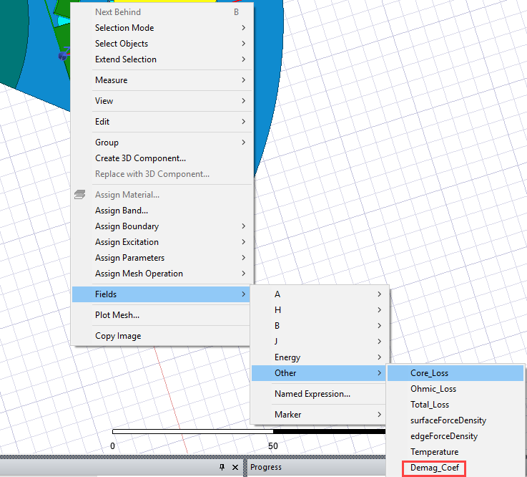The width and height of the screenshot is (527, 477).
Task: Plot the Core_Loss field
Action: pos(455,373)
